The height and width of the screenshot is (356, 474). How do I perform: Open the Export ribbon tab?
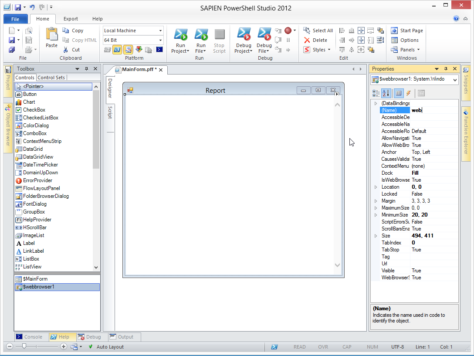[71, 19]
